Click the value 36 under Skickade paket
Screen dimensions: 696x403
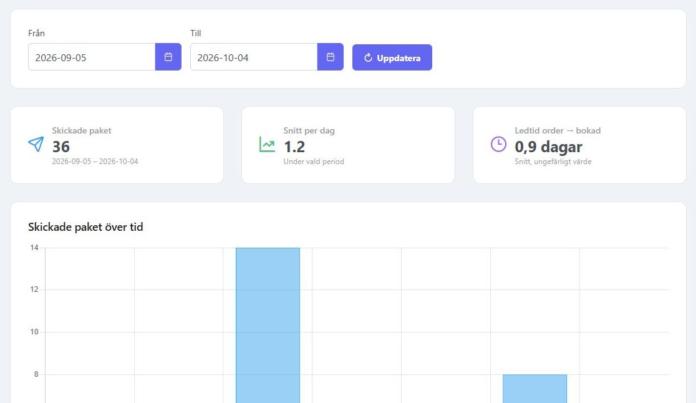61,147
